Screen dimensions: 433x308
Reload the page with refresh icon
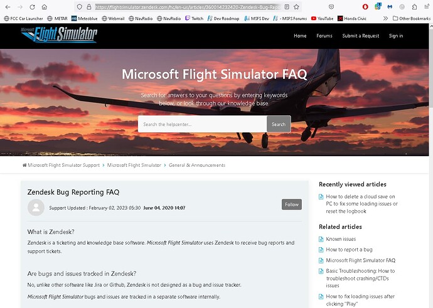32,7
